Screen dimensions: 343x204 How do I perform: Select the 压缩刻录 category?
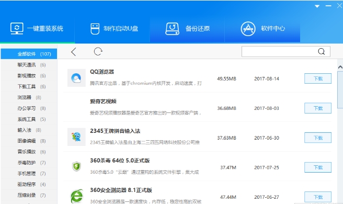point(29,195)
